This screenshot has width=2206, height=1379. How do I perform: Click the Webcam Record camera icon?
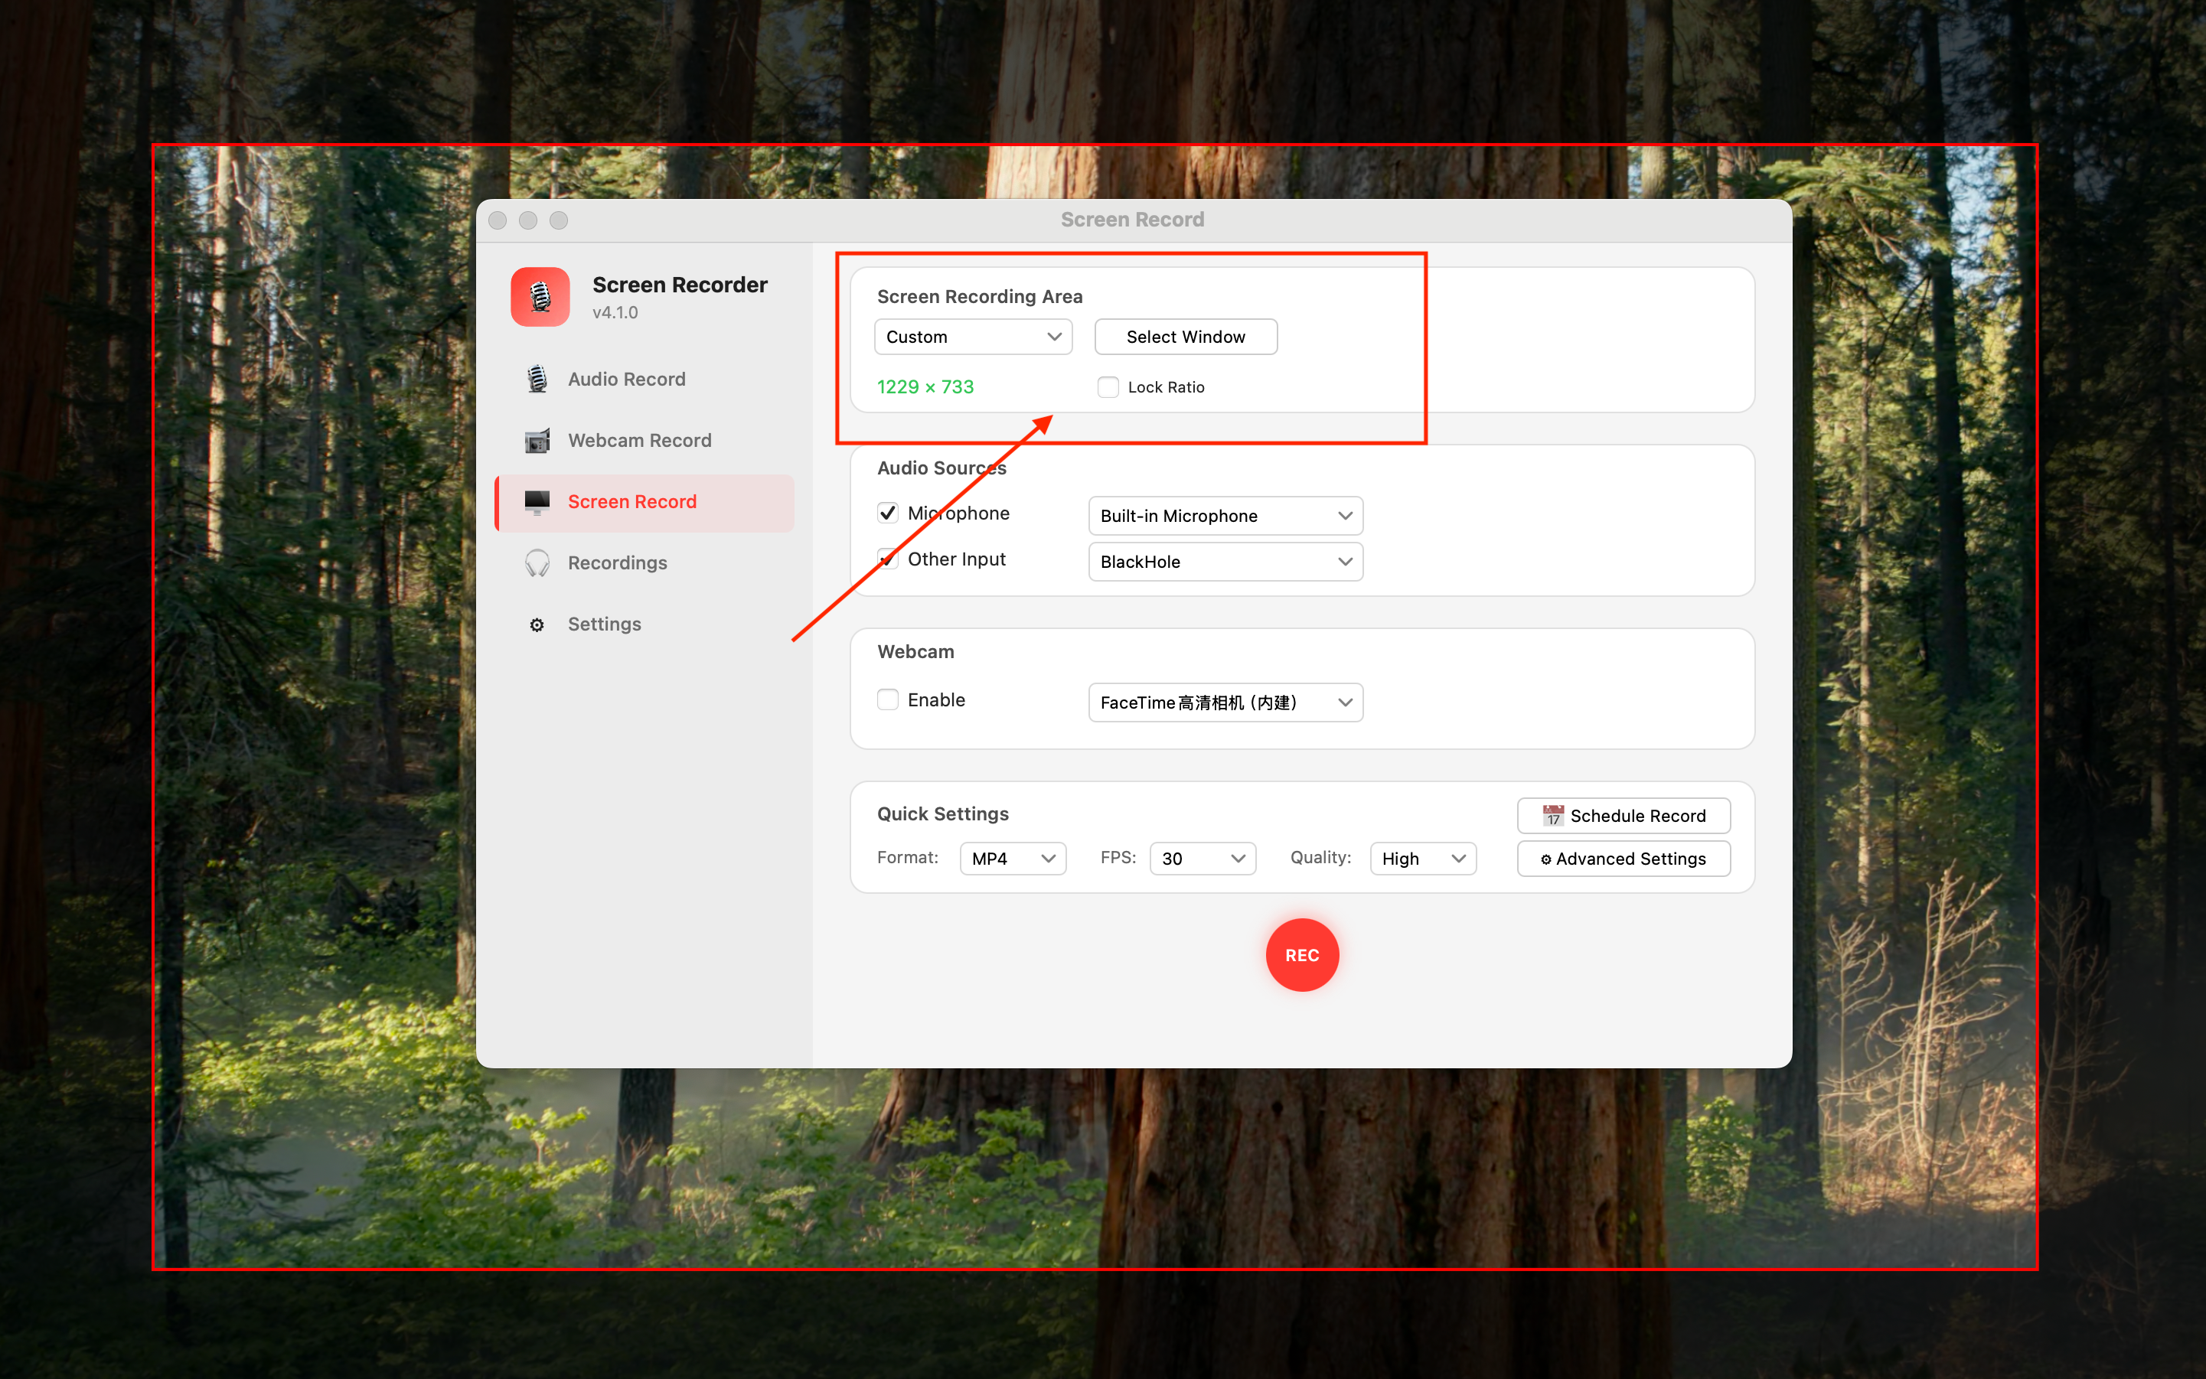pyautogui.click(x=537, y=441)
